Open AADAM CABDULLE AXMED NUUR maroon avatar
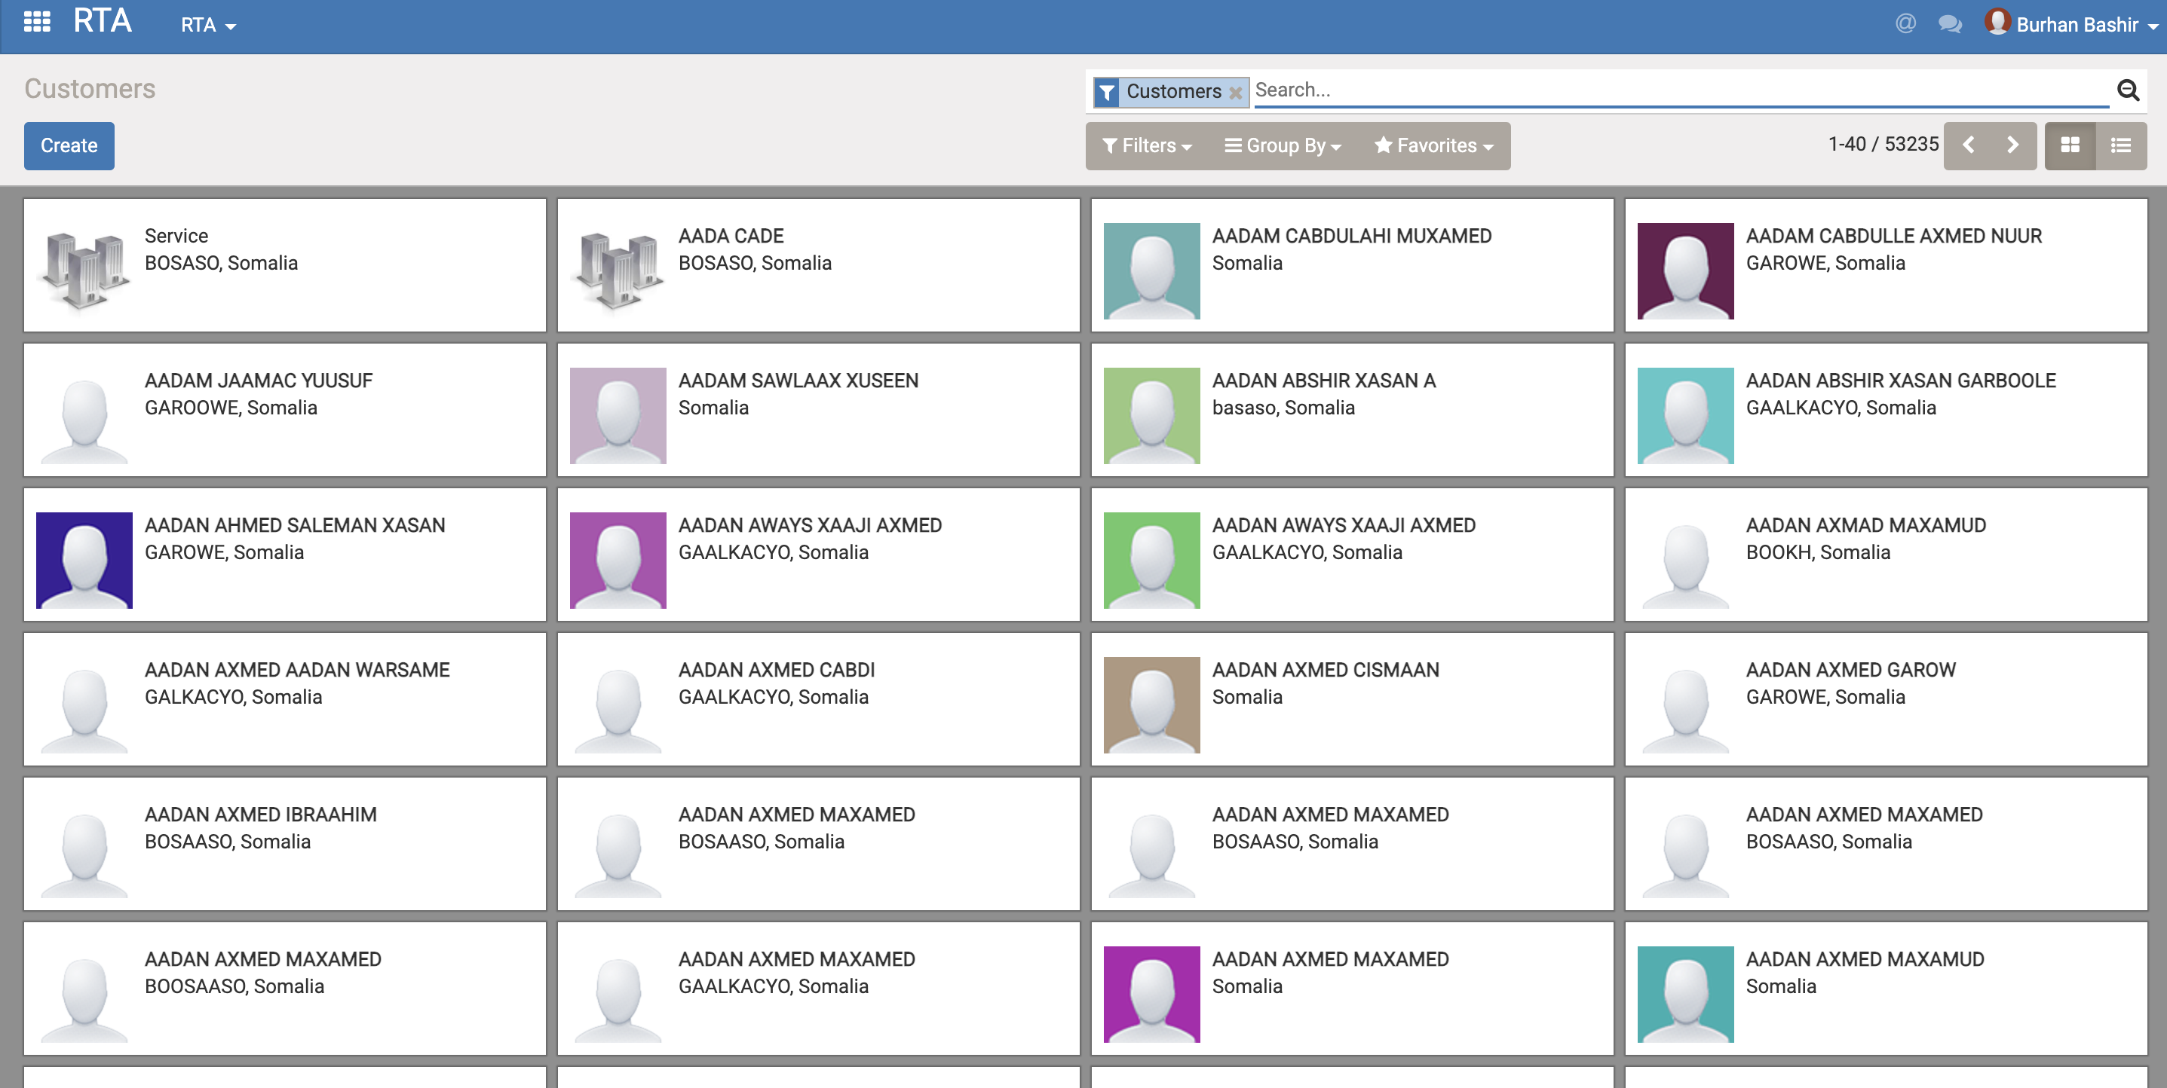The image size is (2167, 1088). click(1686, 270)
